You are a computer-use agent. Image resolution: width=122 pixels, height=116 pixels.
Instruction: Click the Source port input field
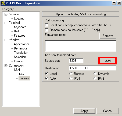tap(76, 61)
